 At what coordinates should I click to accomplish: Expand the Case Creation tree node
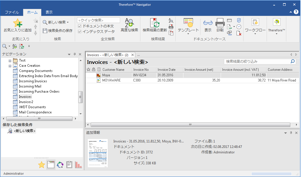(10, 66)
